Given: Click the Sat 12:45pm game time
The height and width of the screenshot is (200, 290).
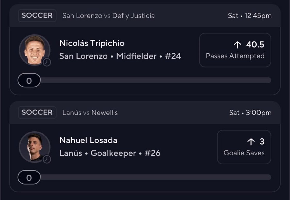Looking at the screenshot, I should coord(250,16).
